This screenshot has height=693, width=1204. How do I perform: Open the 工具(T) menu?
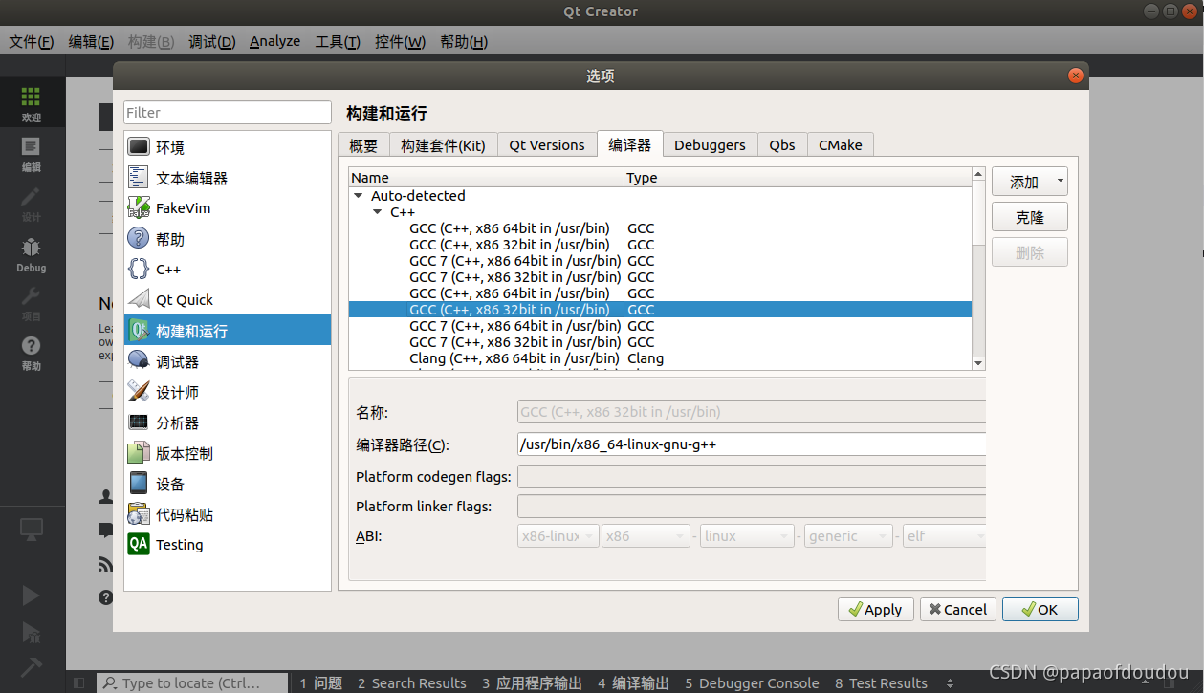(338, 42)
